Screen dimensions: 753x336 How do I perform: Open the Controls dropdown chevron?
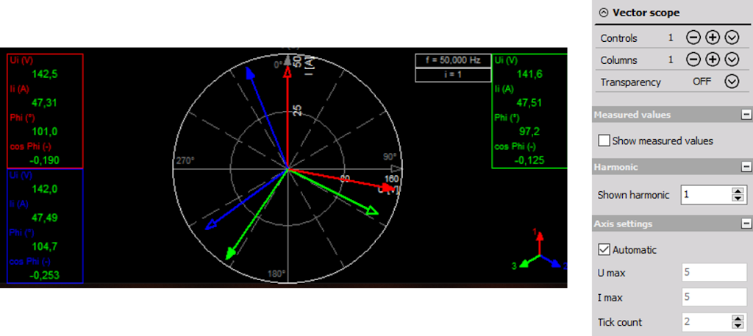pos(732,38)
